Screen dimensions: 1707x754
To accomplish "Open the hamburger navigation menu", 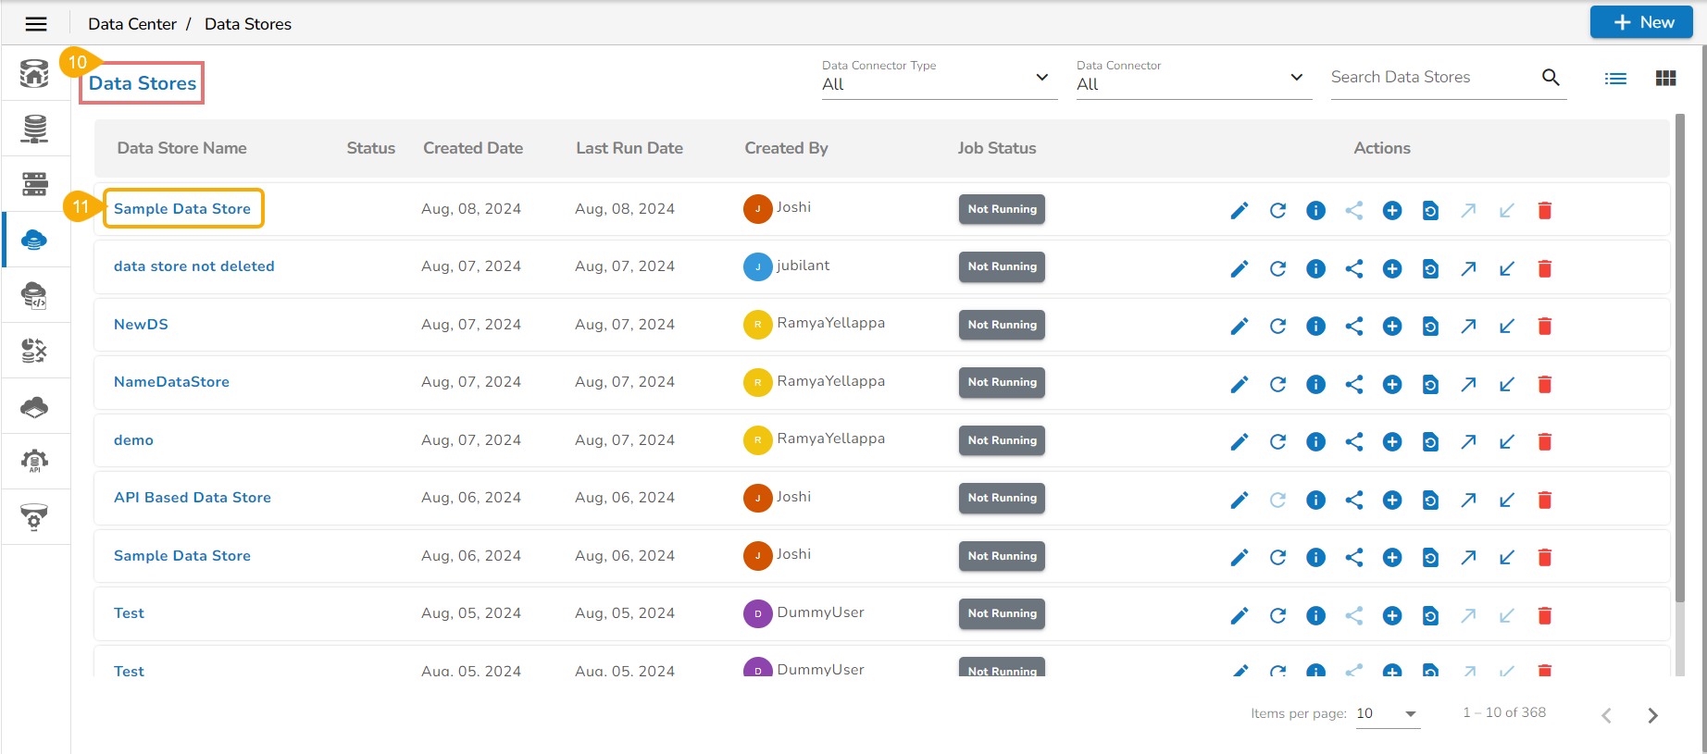I will click(36, 24).
